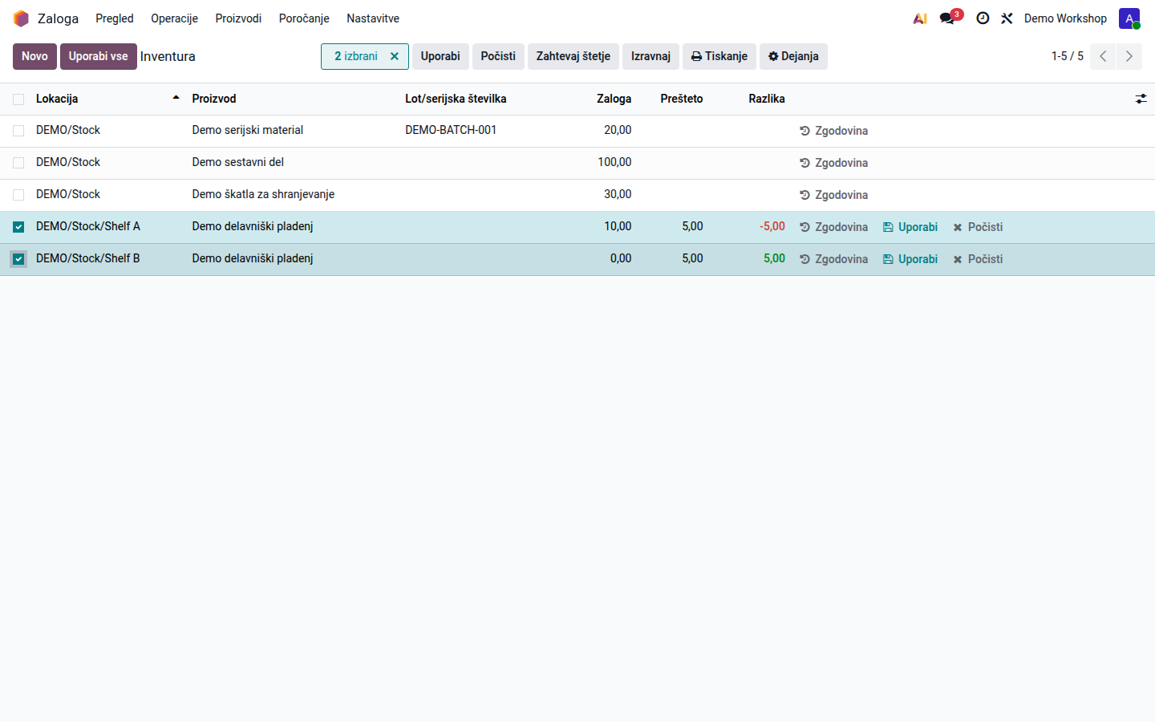The width and height of the screenshot is (1155, 722).
Task: Open the Poročanje menu
Action: pos(304,18)
